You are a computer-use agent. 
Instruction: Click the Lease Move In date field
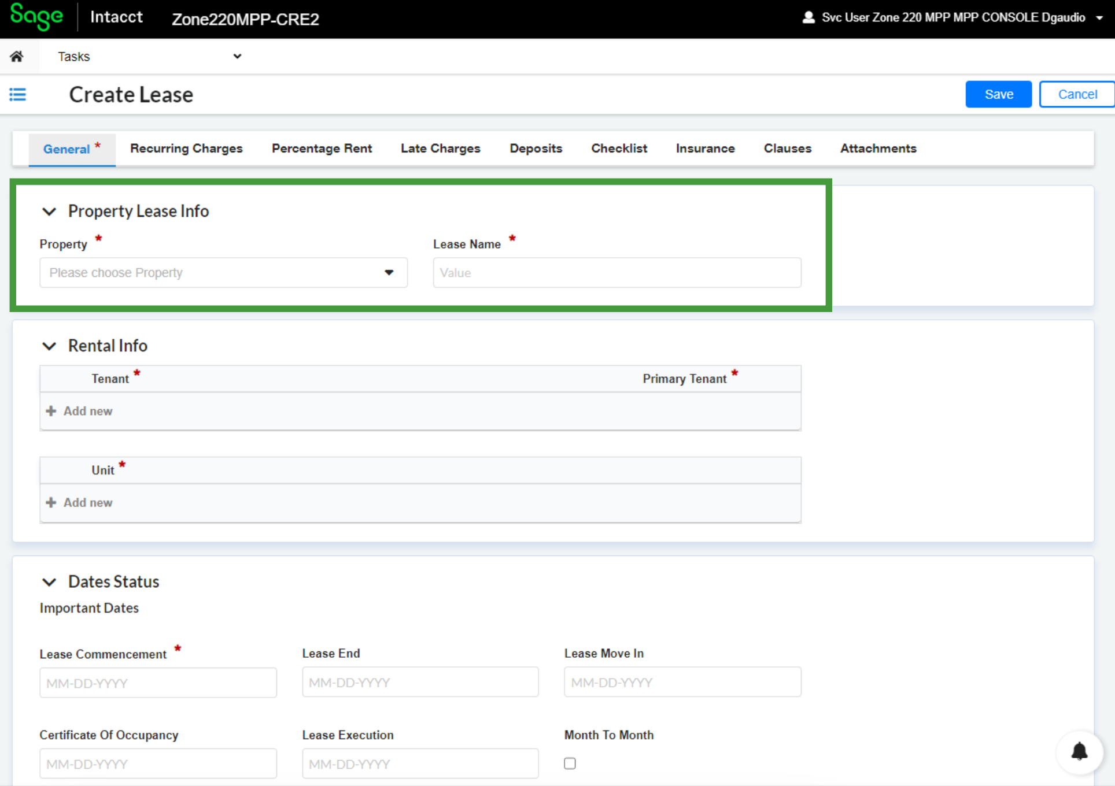[682, 683]
